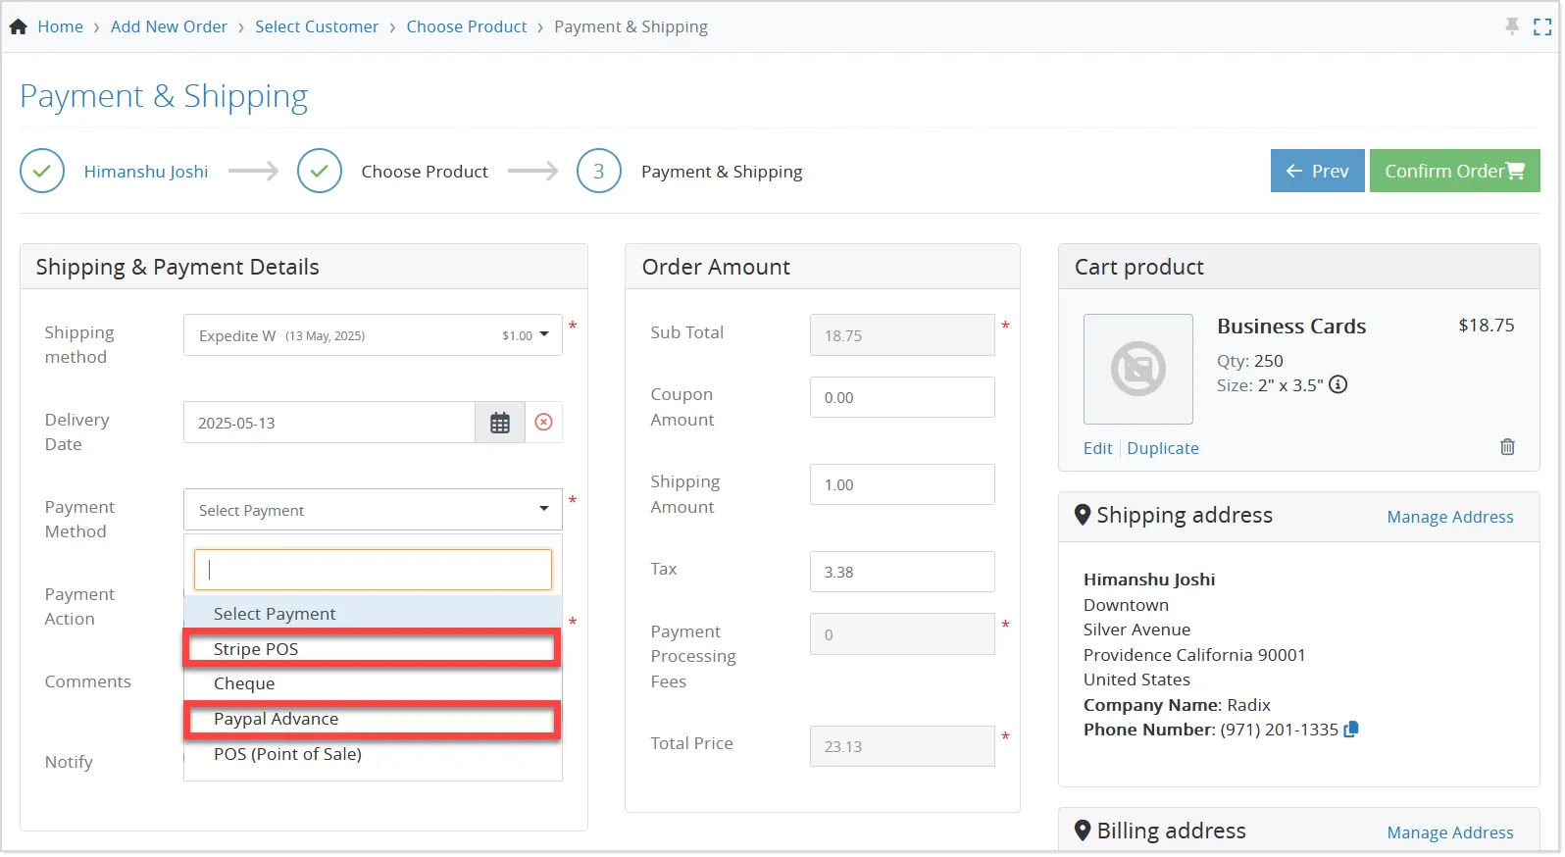This screenshot has width=1565, height=857.
Task: Click the Duplicate link for Business Cards
Action: coord(1163,448)
